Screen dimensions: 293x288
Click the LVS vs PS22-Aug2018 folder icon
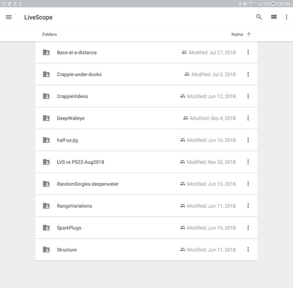pyautogui.click(x=46, y=162)
